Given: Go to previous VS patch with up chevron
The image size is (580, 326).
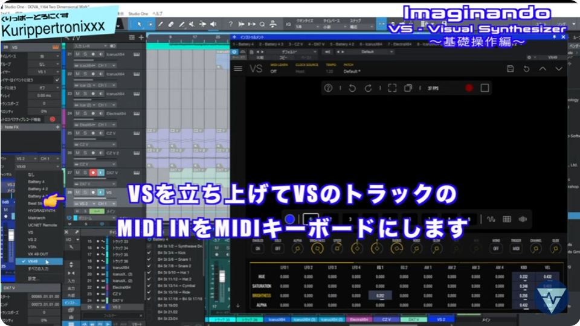Looking at the screenshot, I should click(x=543, y=68).
